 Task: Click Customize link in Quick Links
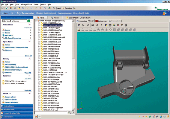tap(28, 28)
